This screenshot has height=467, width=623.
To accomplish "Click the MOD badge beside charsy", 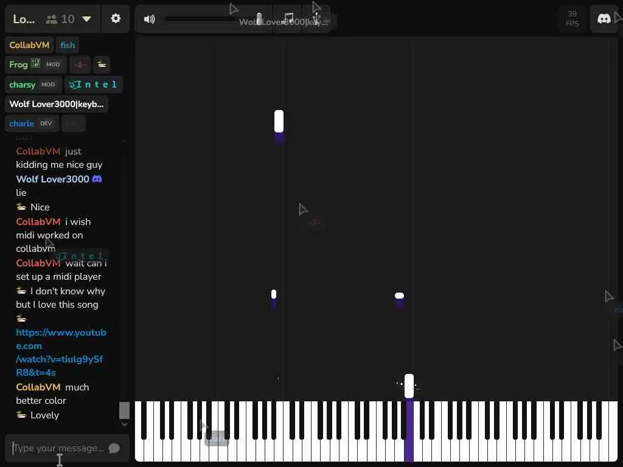I will [x=48, y=85].
